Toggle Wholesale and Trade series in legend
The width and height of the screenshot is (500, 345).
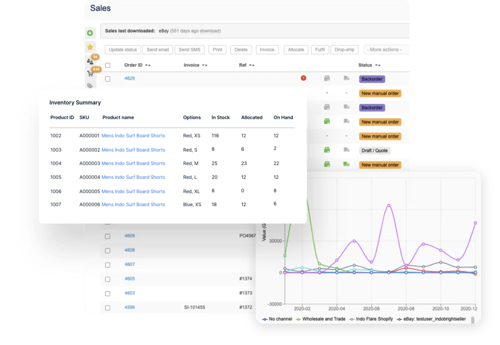[x=320, y=319]
